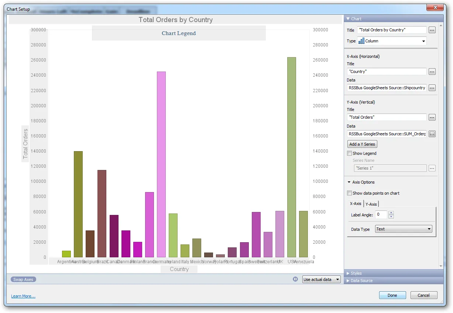The height and width of the screenshot is (313, 453).
Task: Click the Label Angle up arrow stepper
Action: click(x=391, y=213)
